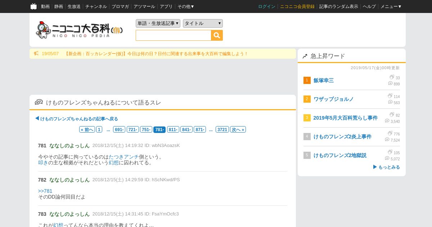The height and width of the screenshot is (227, 432).
Task: Jump to page 841-
Action: click(186, 130)
